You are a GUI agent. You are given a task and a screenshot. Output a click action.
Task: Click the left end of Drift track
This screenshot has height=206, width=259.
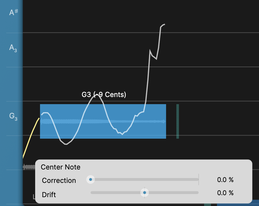(92, 193)
